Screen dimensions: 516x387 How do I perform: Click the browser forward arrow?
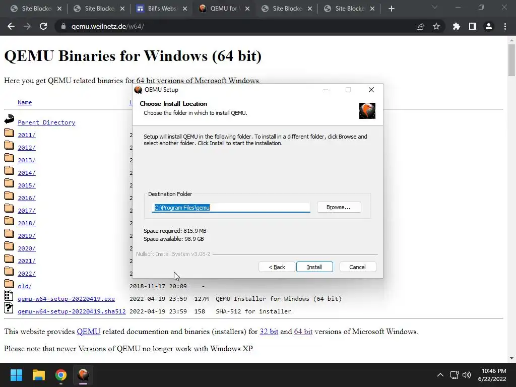coord(27,26)
